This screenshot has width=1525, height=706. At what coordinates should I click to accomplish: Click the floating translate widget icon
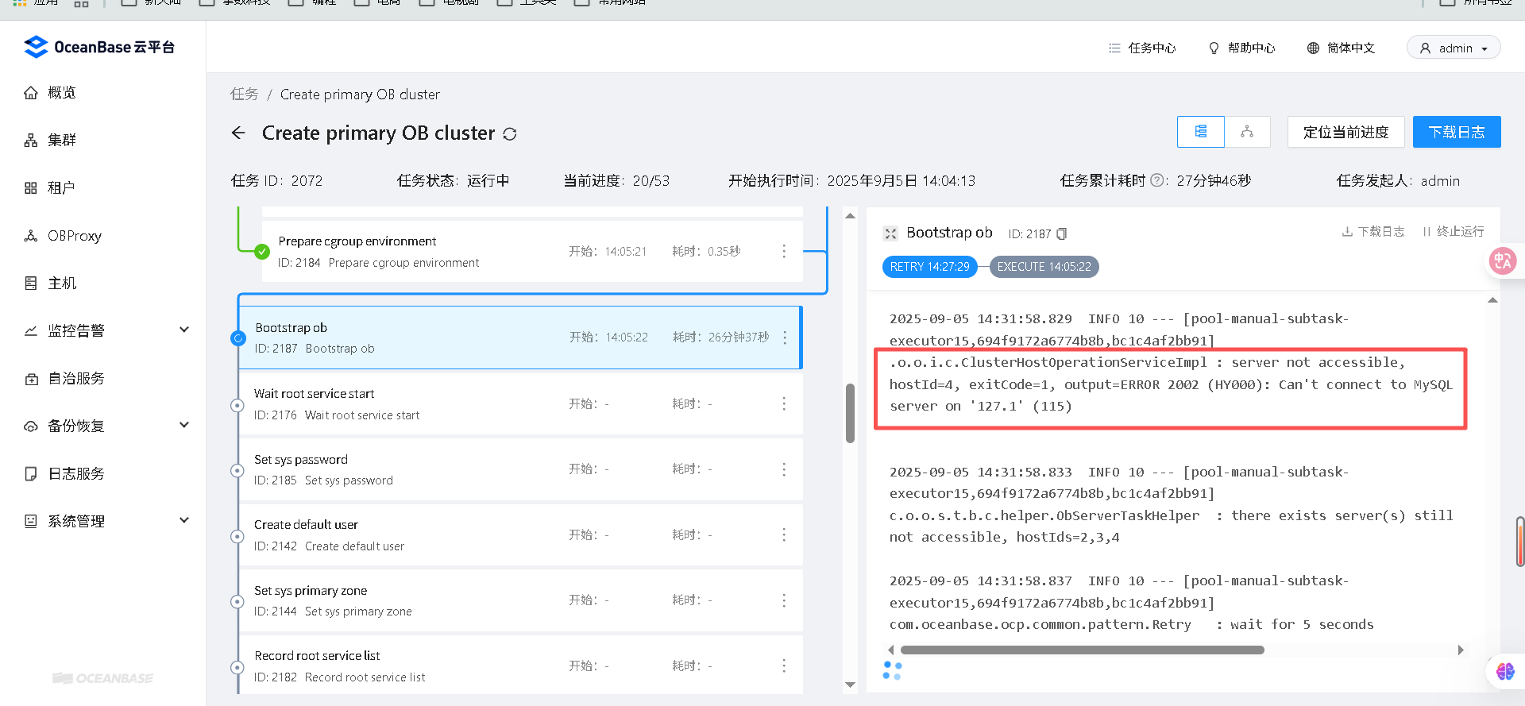click(x=1503, y=260)
